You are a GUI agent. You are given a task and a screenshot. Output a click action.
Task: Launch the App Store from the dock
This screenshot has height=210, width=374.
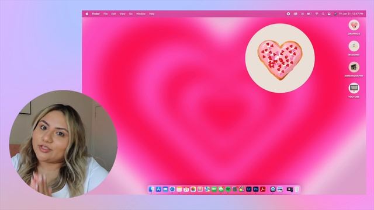(158, 189)
